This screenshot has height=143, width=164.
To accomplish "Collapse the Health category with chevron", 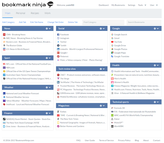I will [158, 65].
